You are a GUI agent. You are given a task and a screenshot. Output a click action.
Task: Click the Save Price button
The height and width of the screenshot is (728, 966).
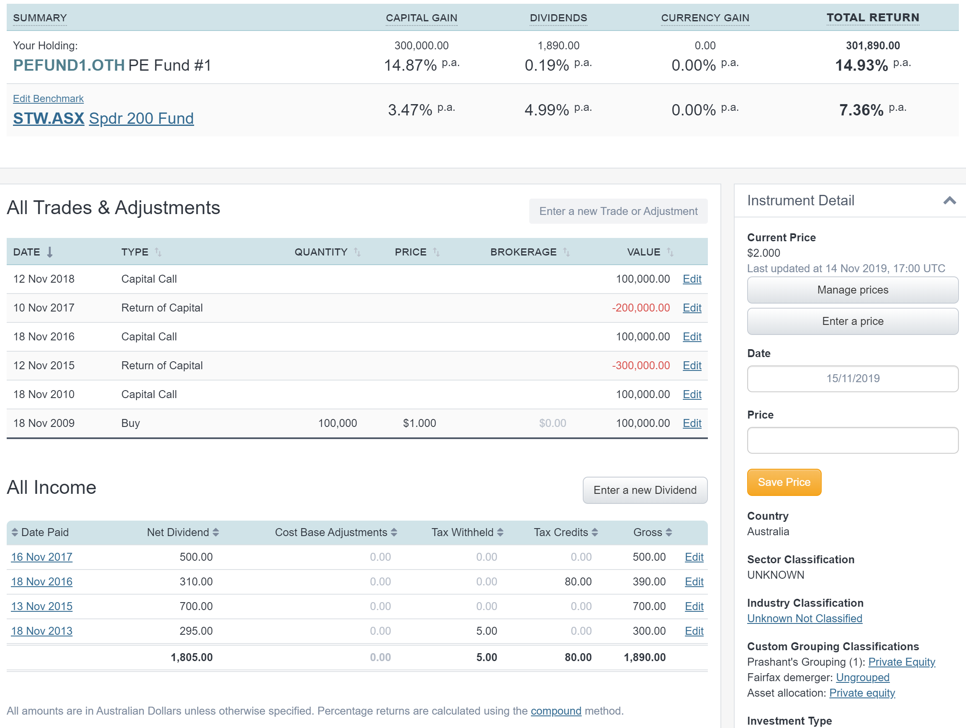(784, 482)
